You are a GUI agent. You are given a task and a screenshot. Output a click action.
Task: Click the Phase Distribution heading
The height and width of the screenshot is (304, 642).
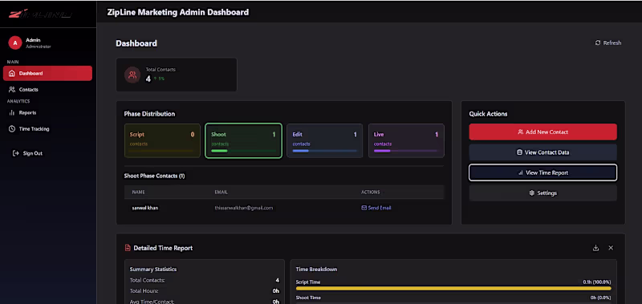coord(149,114)
